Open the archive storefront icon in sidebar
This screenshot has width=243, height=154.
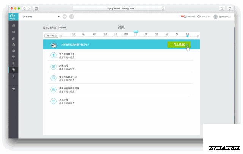tap(14, 57)
